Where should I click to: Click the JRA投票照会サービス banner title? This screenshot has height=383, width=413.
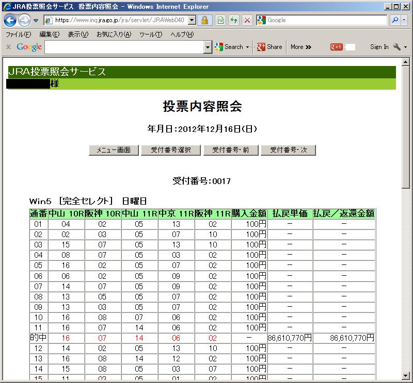[x=57, y=72]
